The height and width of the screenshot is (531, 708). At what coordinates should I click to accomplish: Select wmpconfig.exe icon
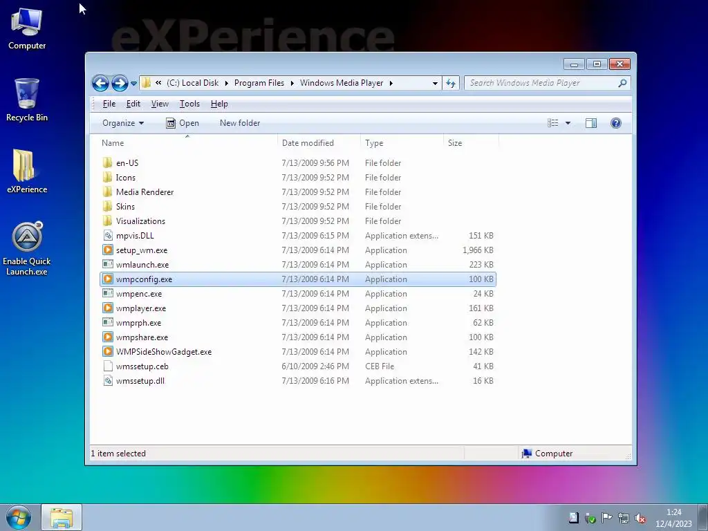click(107, 279)
